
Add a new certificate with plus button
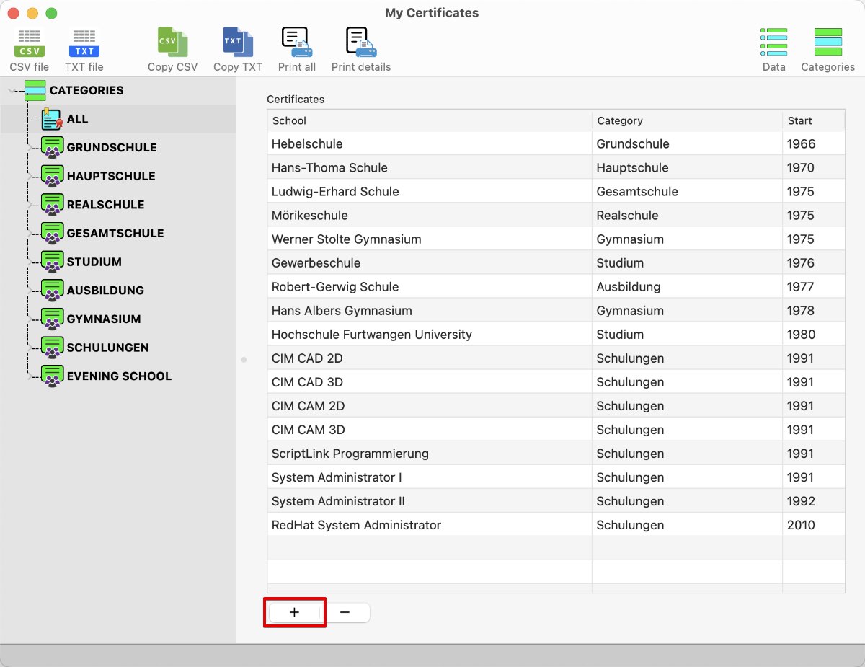click(294, 612)
